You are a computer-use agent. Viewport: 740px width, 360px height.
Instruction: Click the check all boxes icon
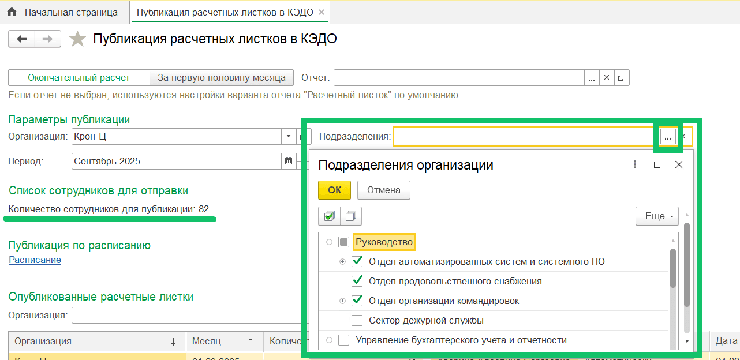pos(329,216)
